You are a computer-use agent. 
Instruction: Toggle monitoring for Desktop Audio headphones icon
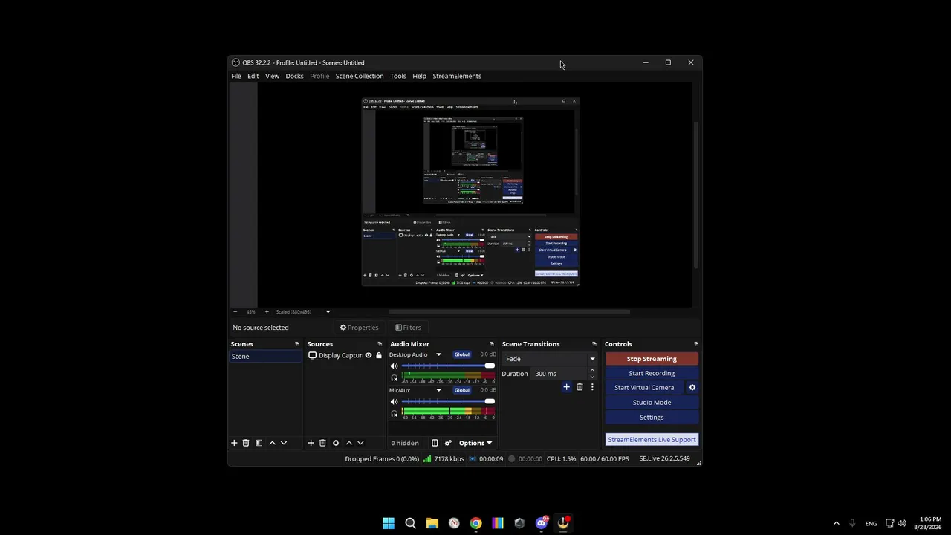tap(395, 378)
